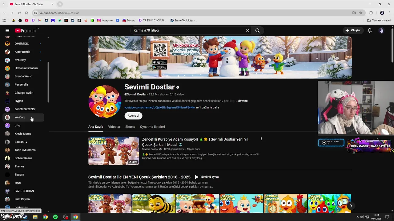This screenshot has width=394, height=221.
Task: Click the magnifier search button
Action: pos(257,30)
